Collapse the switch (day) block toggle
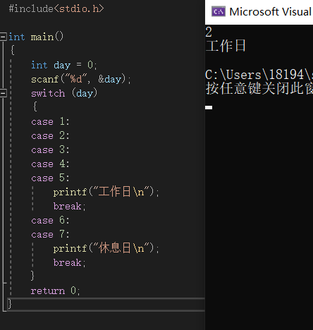The width and height of the screenshot is (313, 330). coord(3,93)
